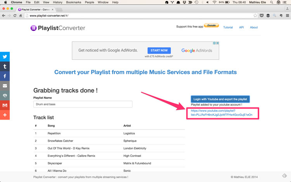Bookmark page with star icon
The height and width of the screenshot is (182, 291).
pos(255,16)
